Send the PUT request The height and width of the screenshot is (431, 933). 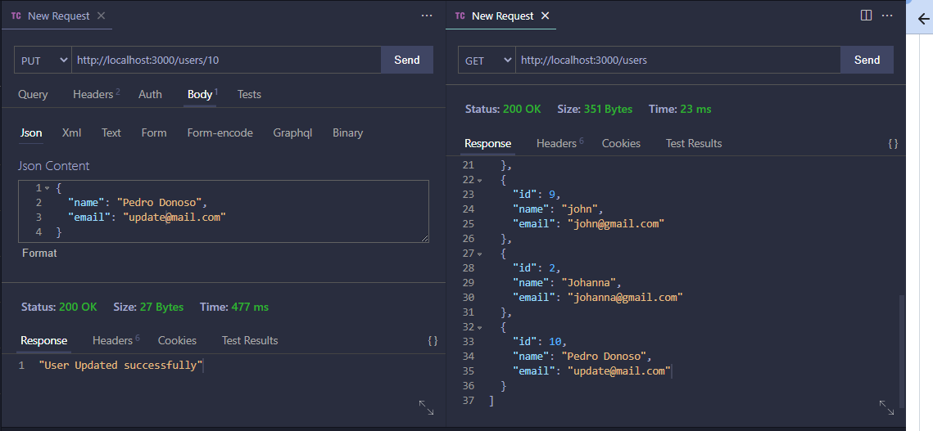click(407, 60)
